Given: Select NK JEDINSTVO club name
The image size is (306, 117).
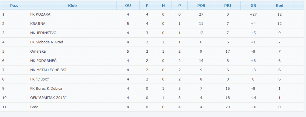Looking at the screenshot, I should (43, 33).
